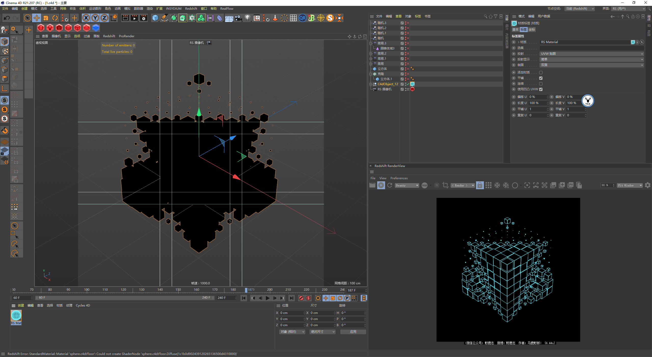Start Redshift IPR render play button
The height and width of the screenshot is (357, 652).
tap(381, 185)
